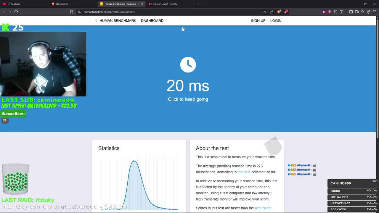Open Leo AI sparkle icon
This screenshot has height=213, width=379.
point(363,12)
